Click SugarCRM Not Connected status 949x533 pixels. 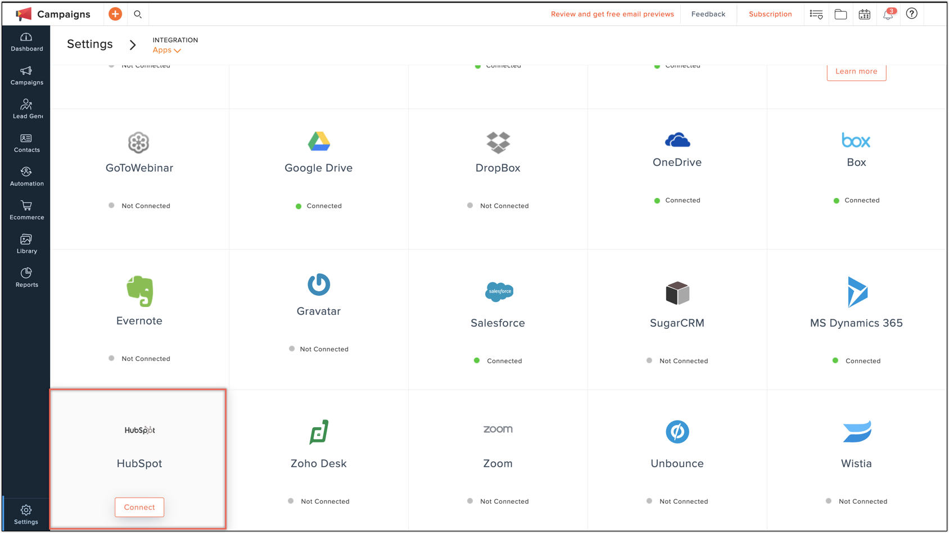coord(677,361)
